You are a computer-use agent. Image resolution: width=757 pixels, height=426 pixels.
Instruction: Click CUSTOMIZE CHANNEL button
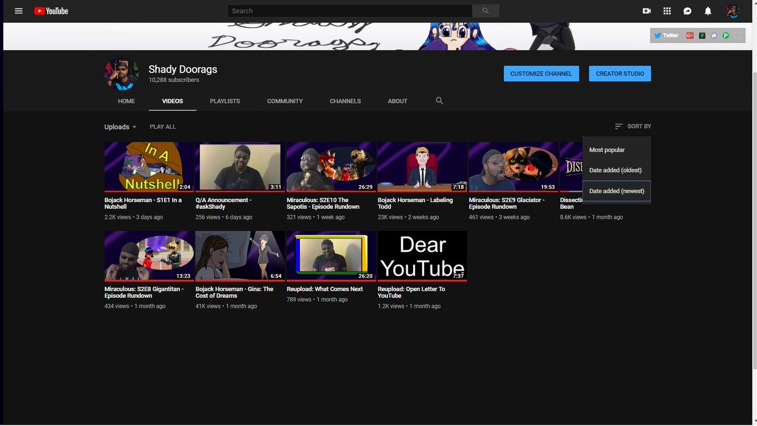541,74
